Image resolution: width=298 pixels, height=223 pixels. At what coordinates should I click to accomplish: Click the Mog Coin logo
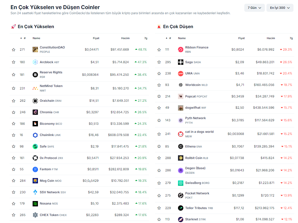pyautogui.click(x=35, y=181)
